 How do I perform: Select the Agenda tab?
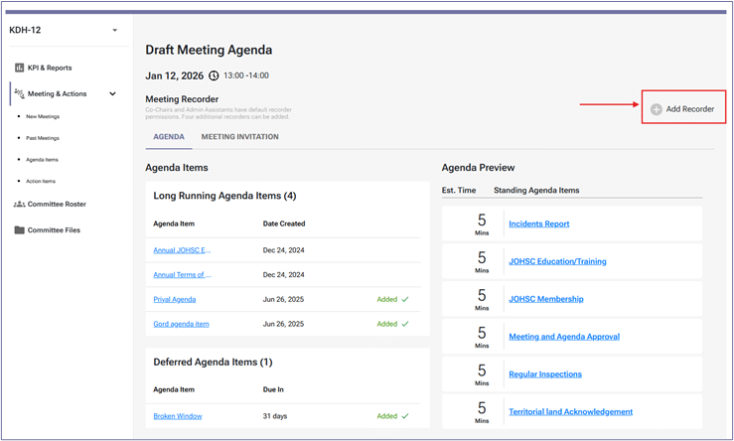[x=168, y=137]
